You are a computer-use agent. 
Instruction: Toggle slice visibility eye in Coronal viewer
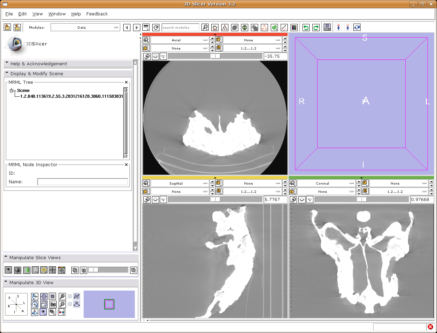click(302, 200)
